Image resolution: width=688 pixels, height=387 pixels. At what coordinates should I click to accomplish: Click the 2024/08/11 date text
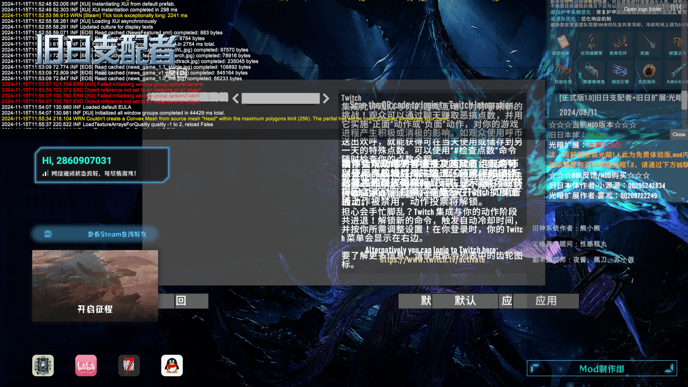[x=578, y=113]
